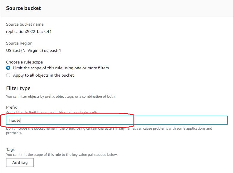Click the Source Region field label
Viewport: 234px width, 173px height.
19,43
